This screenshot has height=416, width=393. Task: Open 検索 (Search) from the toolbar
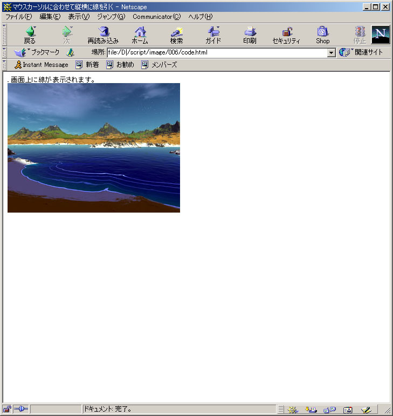(176, 35)
